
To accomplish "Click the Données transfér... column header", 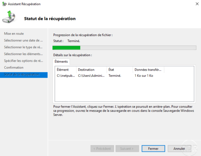I will coord(148,70).
